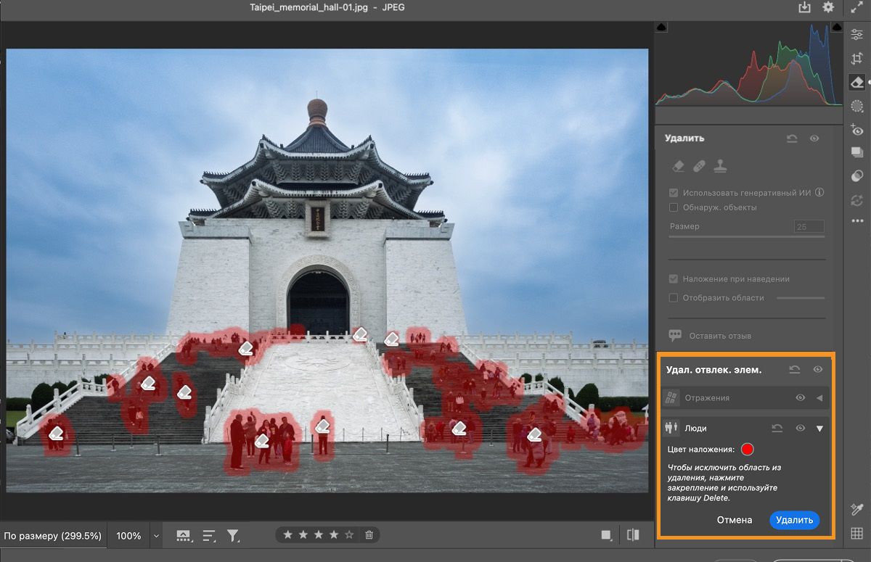Select the Remove eraser tool in sidebar
The width and height of the screenshot is (871, 562).
[x=857, y=82]
